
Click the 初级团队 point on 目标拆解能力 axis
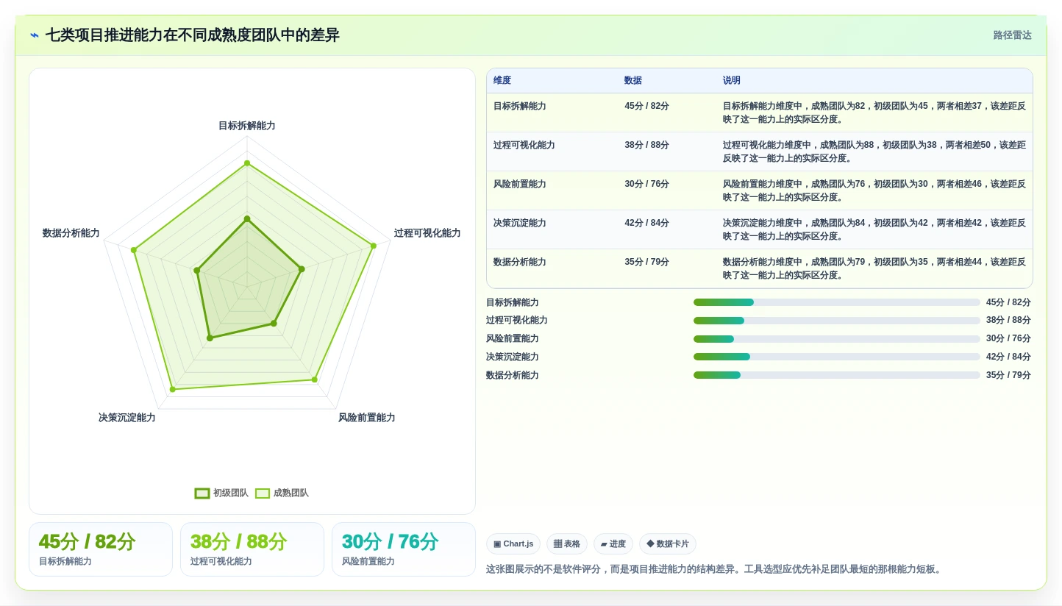pyautogui.click(x=247, y=218)
